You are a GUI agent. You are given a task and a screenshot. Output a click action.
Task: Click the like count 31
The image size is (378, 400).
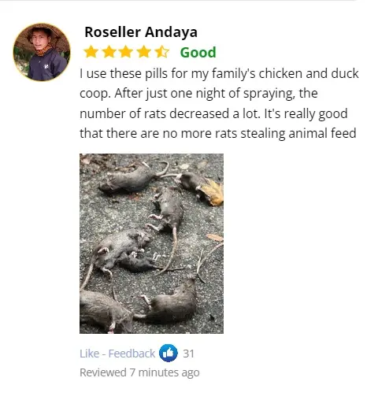pyautogui.click(x=188, y=354)
